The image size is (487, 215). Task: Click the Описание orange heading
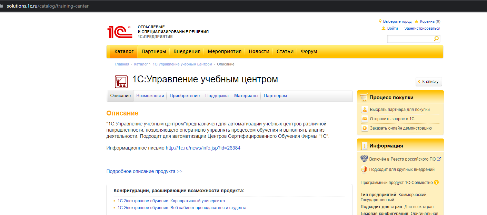pyautogui.click(x=122, y=113)
